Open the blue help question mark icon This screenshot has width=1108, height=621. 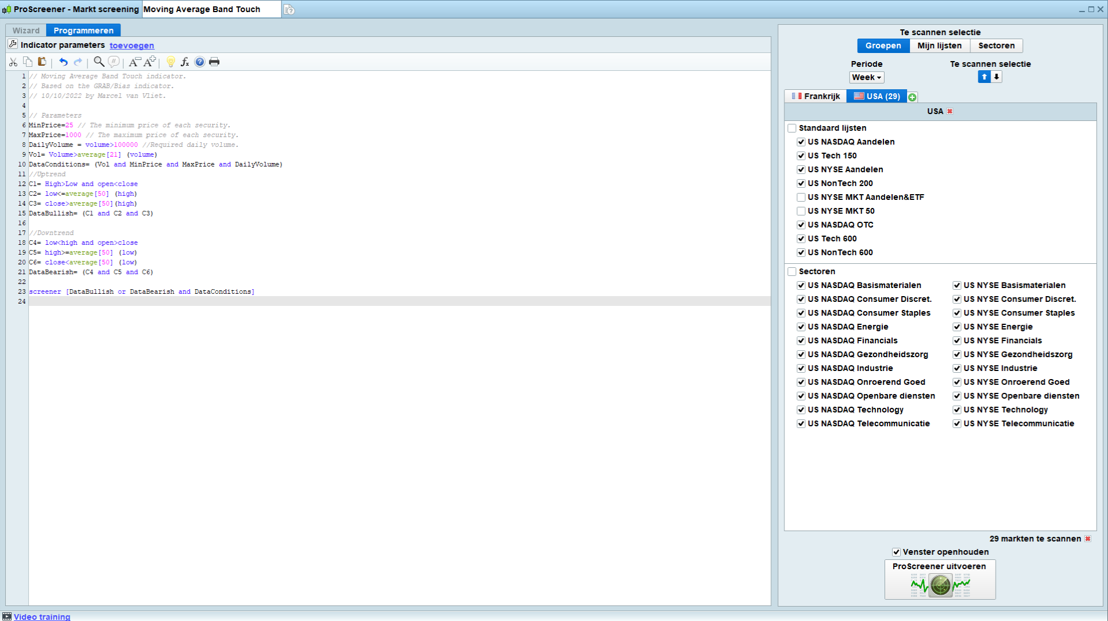pos(200,62)
